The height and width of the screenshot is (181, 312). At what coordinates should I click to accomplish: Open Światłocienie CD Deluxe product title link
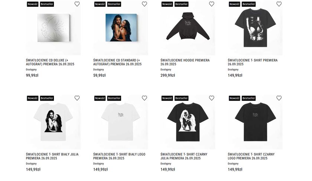click(x=50, y=62)
